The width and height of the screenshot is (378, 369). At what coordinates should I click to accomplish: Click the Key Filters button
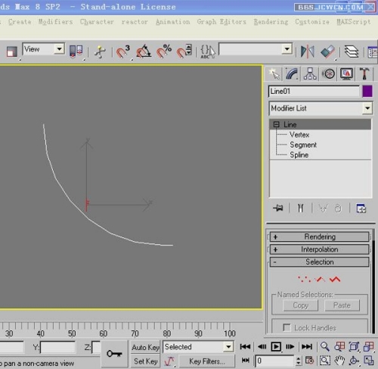coord(206,361)
